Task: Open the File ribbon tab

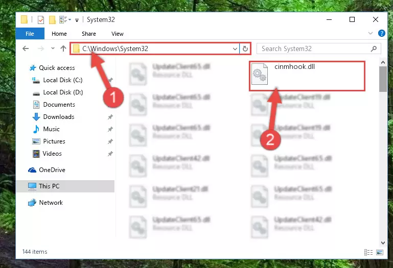Action: pyautogui.click(x=30, y=34)
